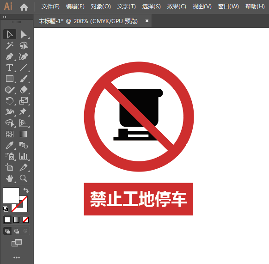Screen dimensions: 269x264
Task: Apply Gradient mode button
Action: 17,220
